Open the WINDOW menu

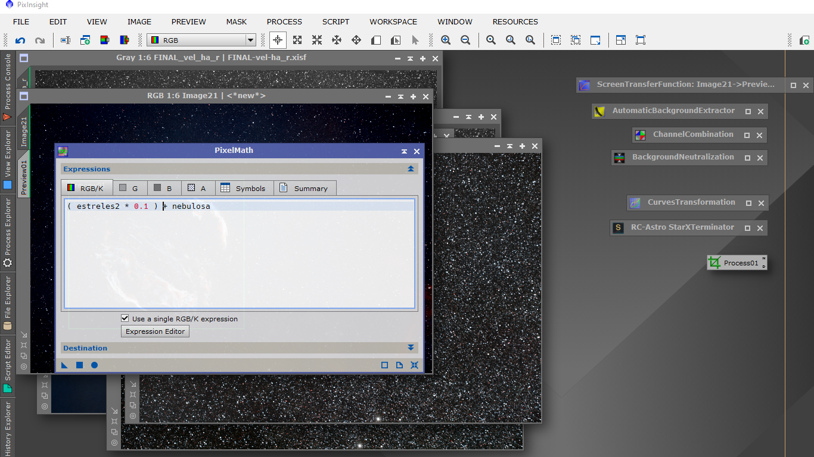click(x=455, y=21)
